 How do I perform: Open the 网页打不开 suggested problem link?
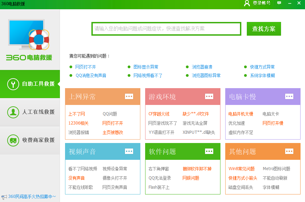tap(86, 67)
